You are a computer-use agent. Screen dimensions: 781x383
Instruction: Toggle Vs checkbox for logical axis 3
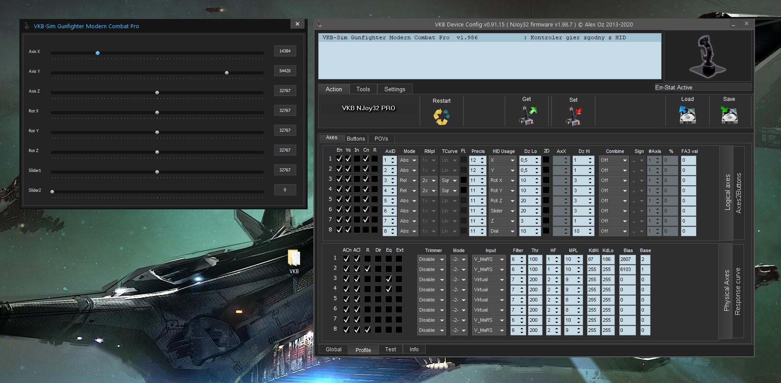[348, 179]
